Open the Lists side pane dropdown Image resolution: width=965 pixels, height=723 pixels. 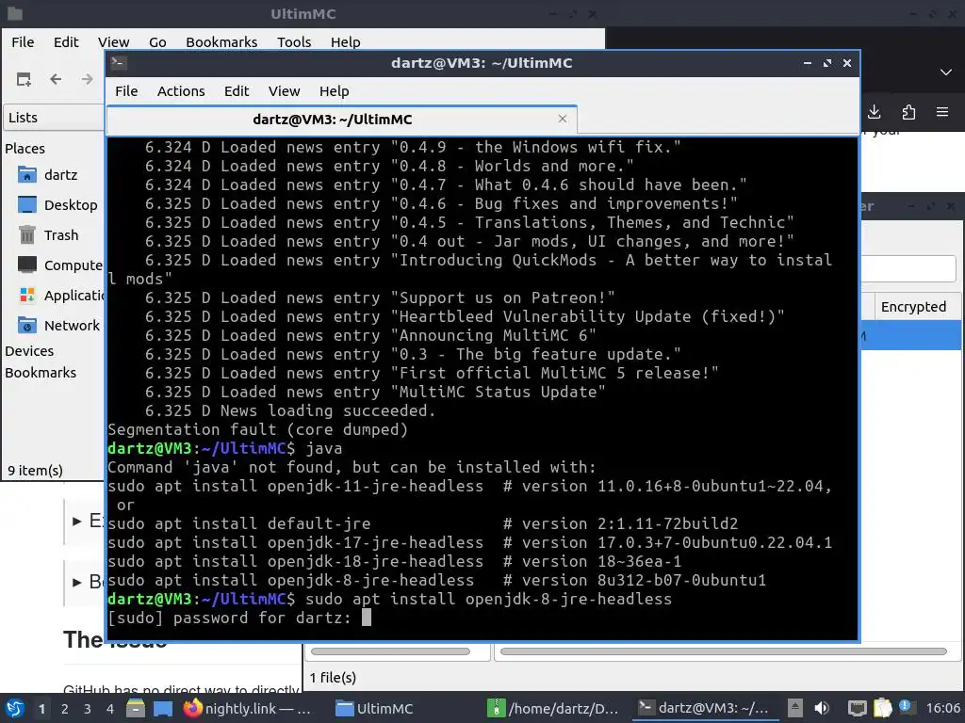(x=54, y=118)
